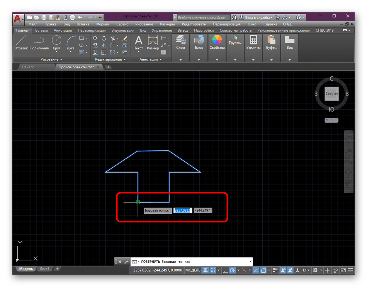Switch to the Визуализация ribbon tab
This screenshot has height=287, width=367.
122,30
